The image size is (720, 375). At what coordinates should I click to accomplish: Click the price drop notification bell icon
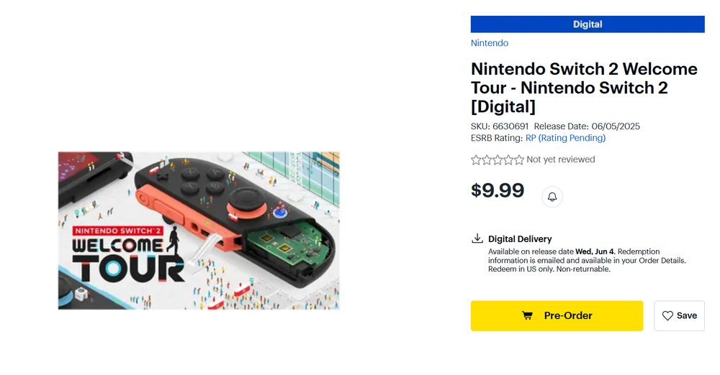click(x=552, y=197)
